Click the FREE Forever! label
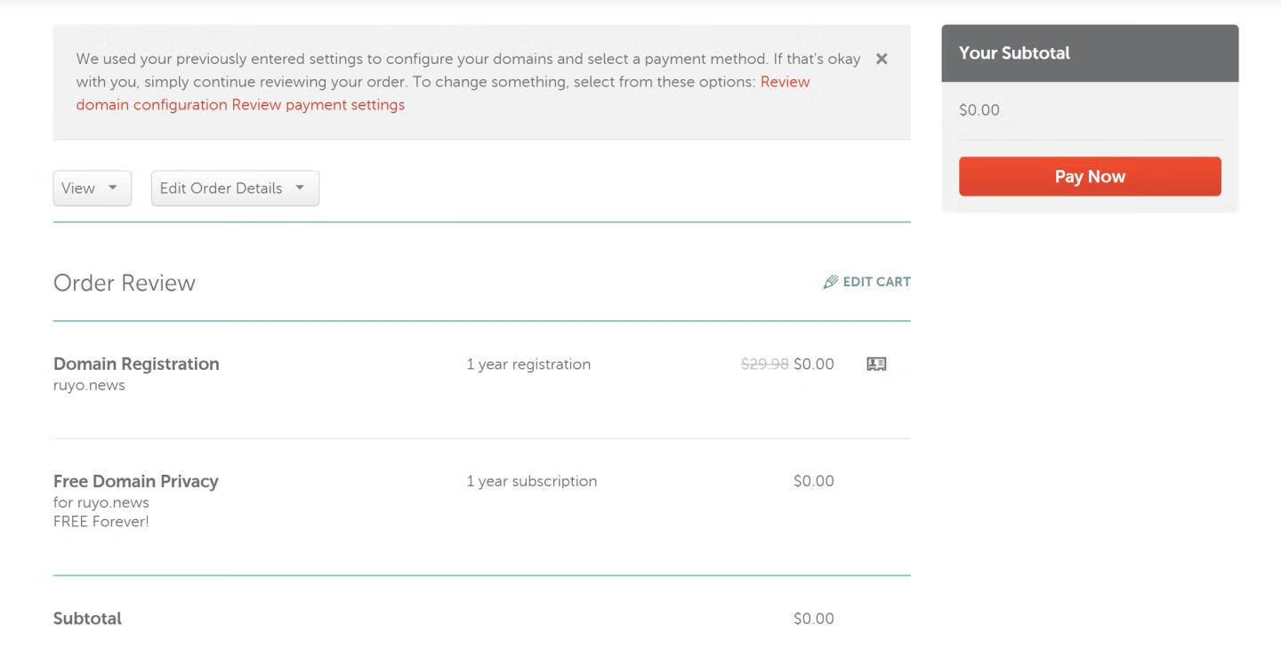 tap(101, 522)
